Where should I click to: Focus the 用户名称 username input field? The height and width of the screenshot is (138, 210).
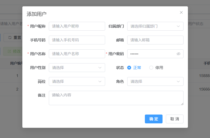(x=77, y=54)
